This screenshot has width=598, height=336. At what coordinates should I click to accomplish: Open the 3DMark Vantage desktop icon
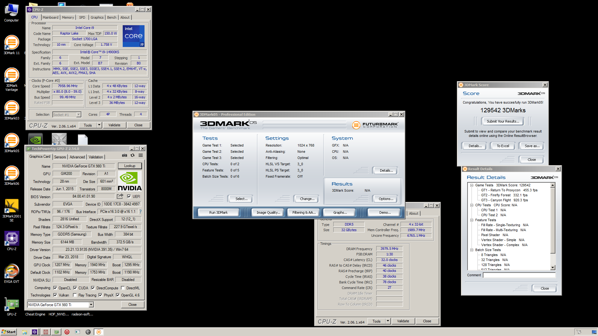(12, 79)
